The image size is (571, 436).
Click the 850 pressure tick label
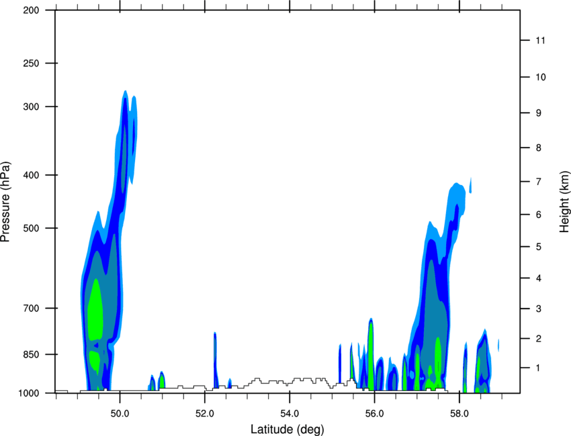coord(31,354)
